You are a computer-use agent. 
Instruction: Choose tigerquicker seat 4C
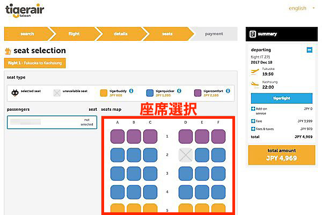(x=150, y=192)
